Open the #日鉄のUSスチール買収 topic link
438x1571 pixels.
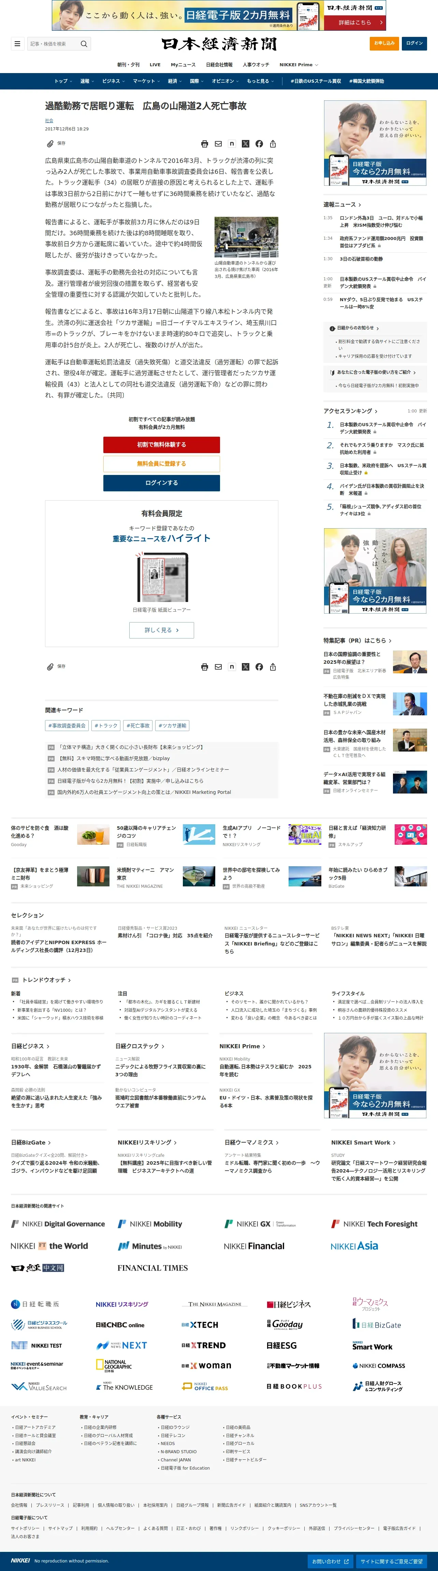coord(316,81)
